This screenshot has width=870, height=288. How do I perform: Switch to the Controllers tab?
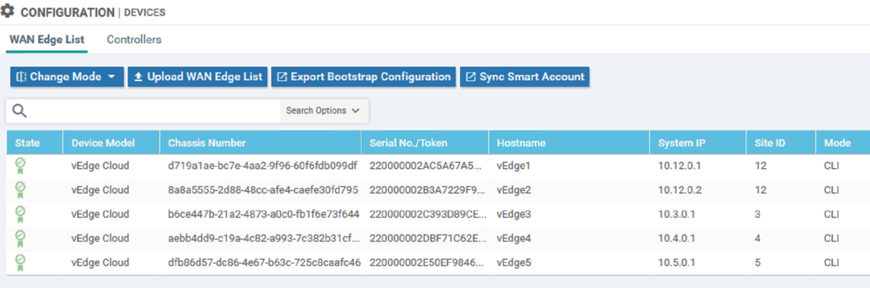click(134, 40)
